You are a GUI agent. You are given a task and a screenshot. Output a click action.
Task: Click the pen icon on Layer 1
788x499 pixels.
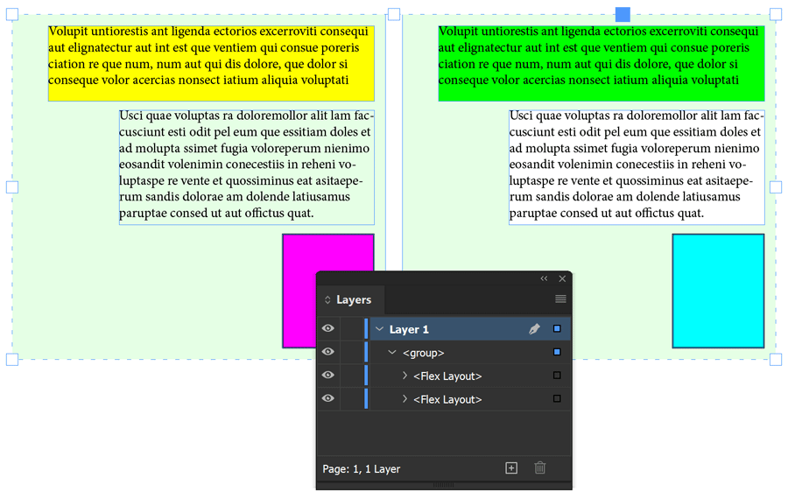tap(534, 329)
